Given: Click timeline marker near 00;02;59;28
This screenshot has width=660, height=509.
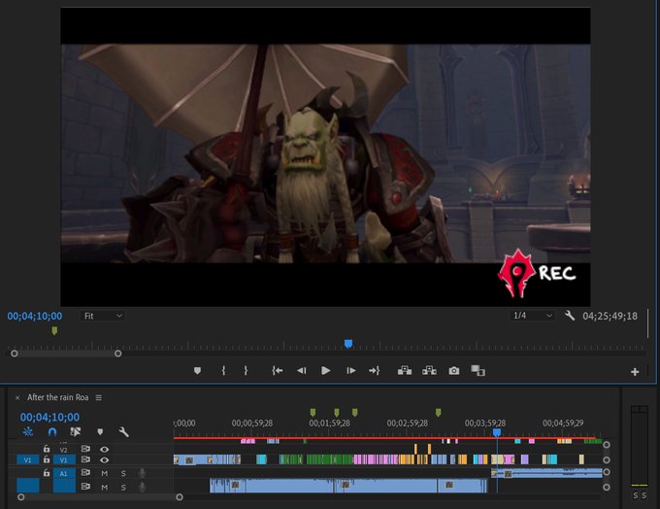Looking at the screenshot, I should 438,412.
